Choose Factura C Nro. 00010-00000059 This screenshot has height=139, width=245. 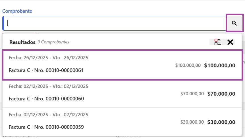coord(46,127)
